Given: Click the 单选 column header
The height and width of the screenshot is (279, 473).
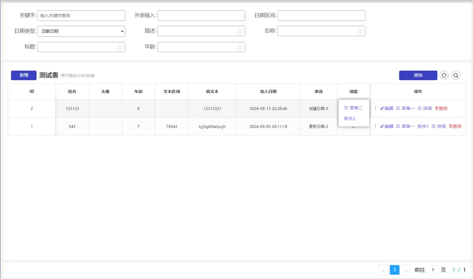Looking at the screenshot, I should pos(319,92).
